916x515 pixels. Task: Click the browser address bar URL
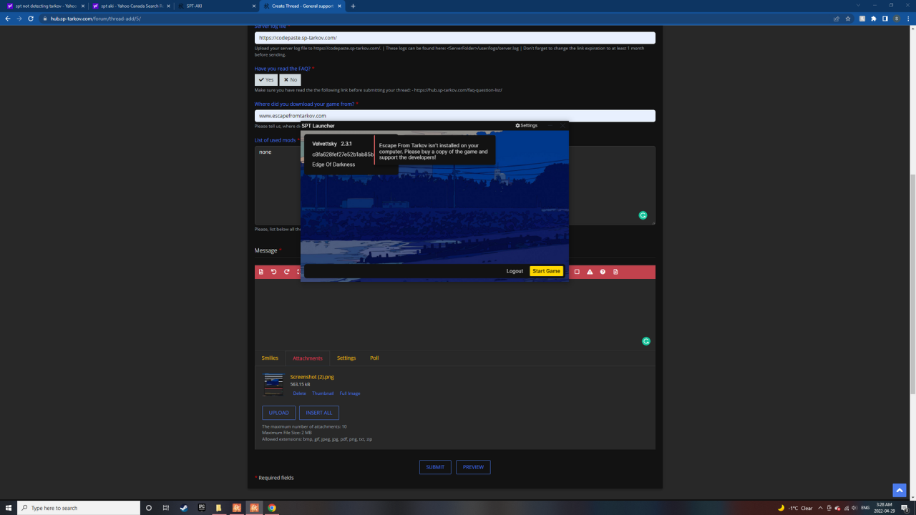pos(95,19)
